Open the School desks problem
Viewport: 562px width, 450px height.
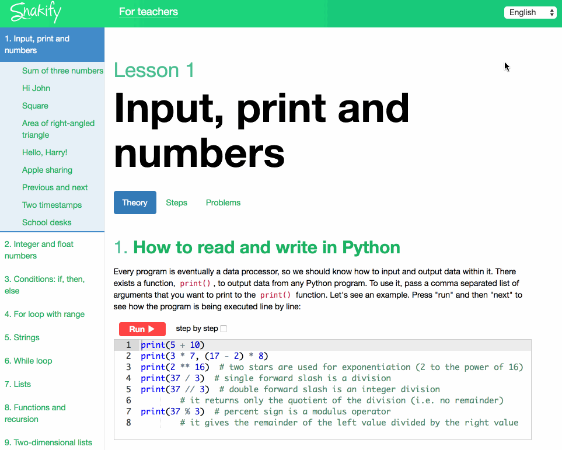pos(47,223)
